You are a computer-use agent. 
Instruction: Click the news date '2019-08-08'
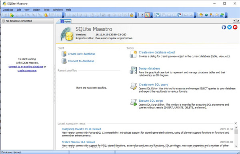[x=226, y=142]
